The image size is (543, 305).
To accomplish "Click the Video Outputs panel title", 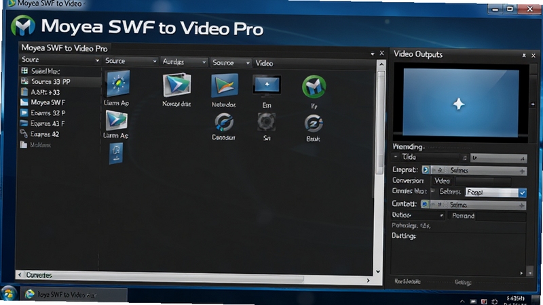I will (418, 54).
